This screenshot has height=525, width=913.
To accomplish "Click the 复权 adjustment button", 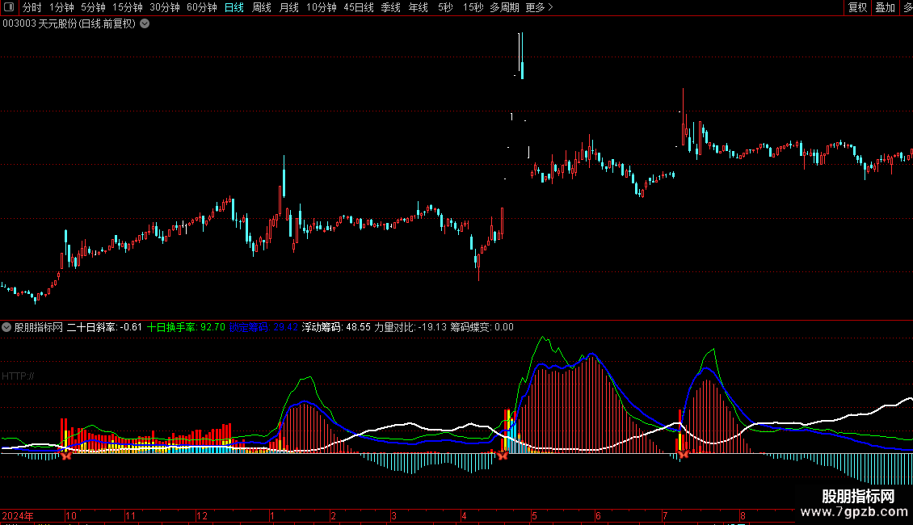I will coord(857,7).
